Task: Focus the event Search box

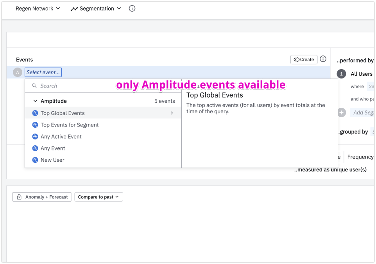Action: click(x=103, y=86)
